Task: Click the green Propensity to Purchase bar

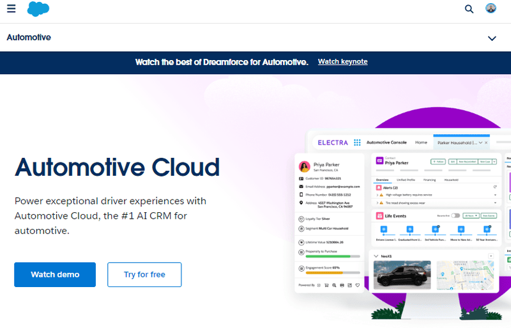Action: [x=328, y=256]
